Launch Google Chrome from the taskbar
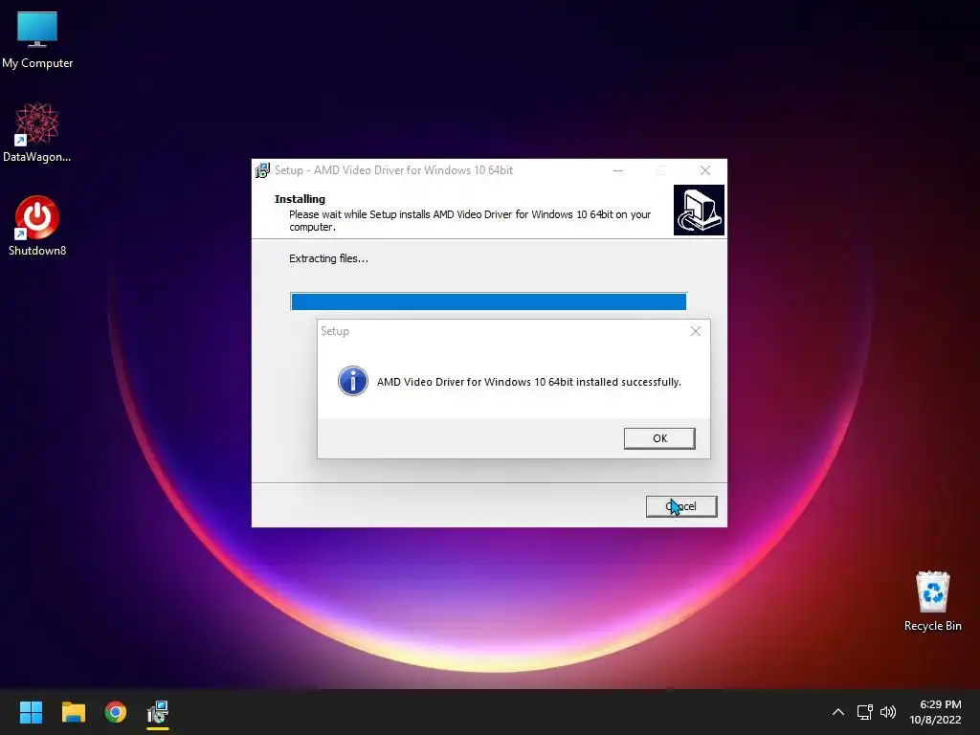The image size is (980, 735). pos(116,712)
